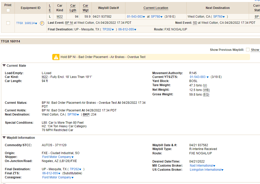Click 70 MPH Restricted Car condition

pyautogui.click(x=58, y=130)
